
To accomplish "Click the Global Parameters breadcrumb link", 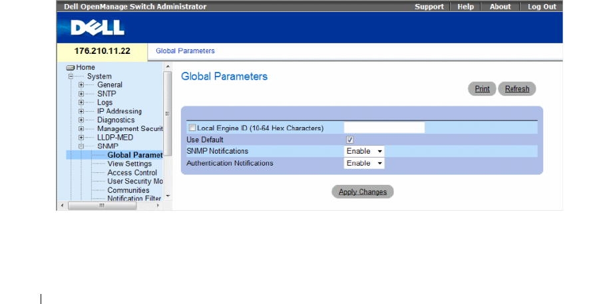I will click(185, 51).
